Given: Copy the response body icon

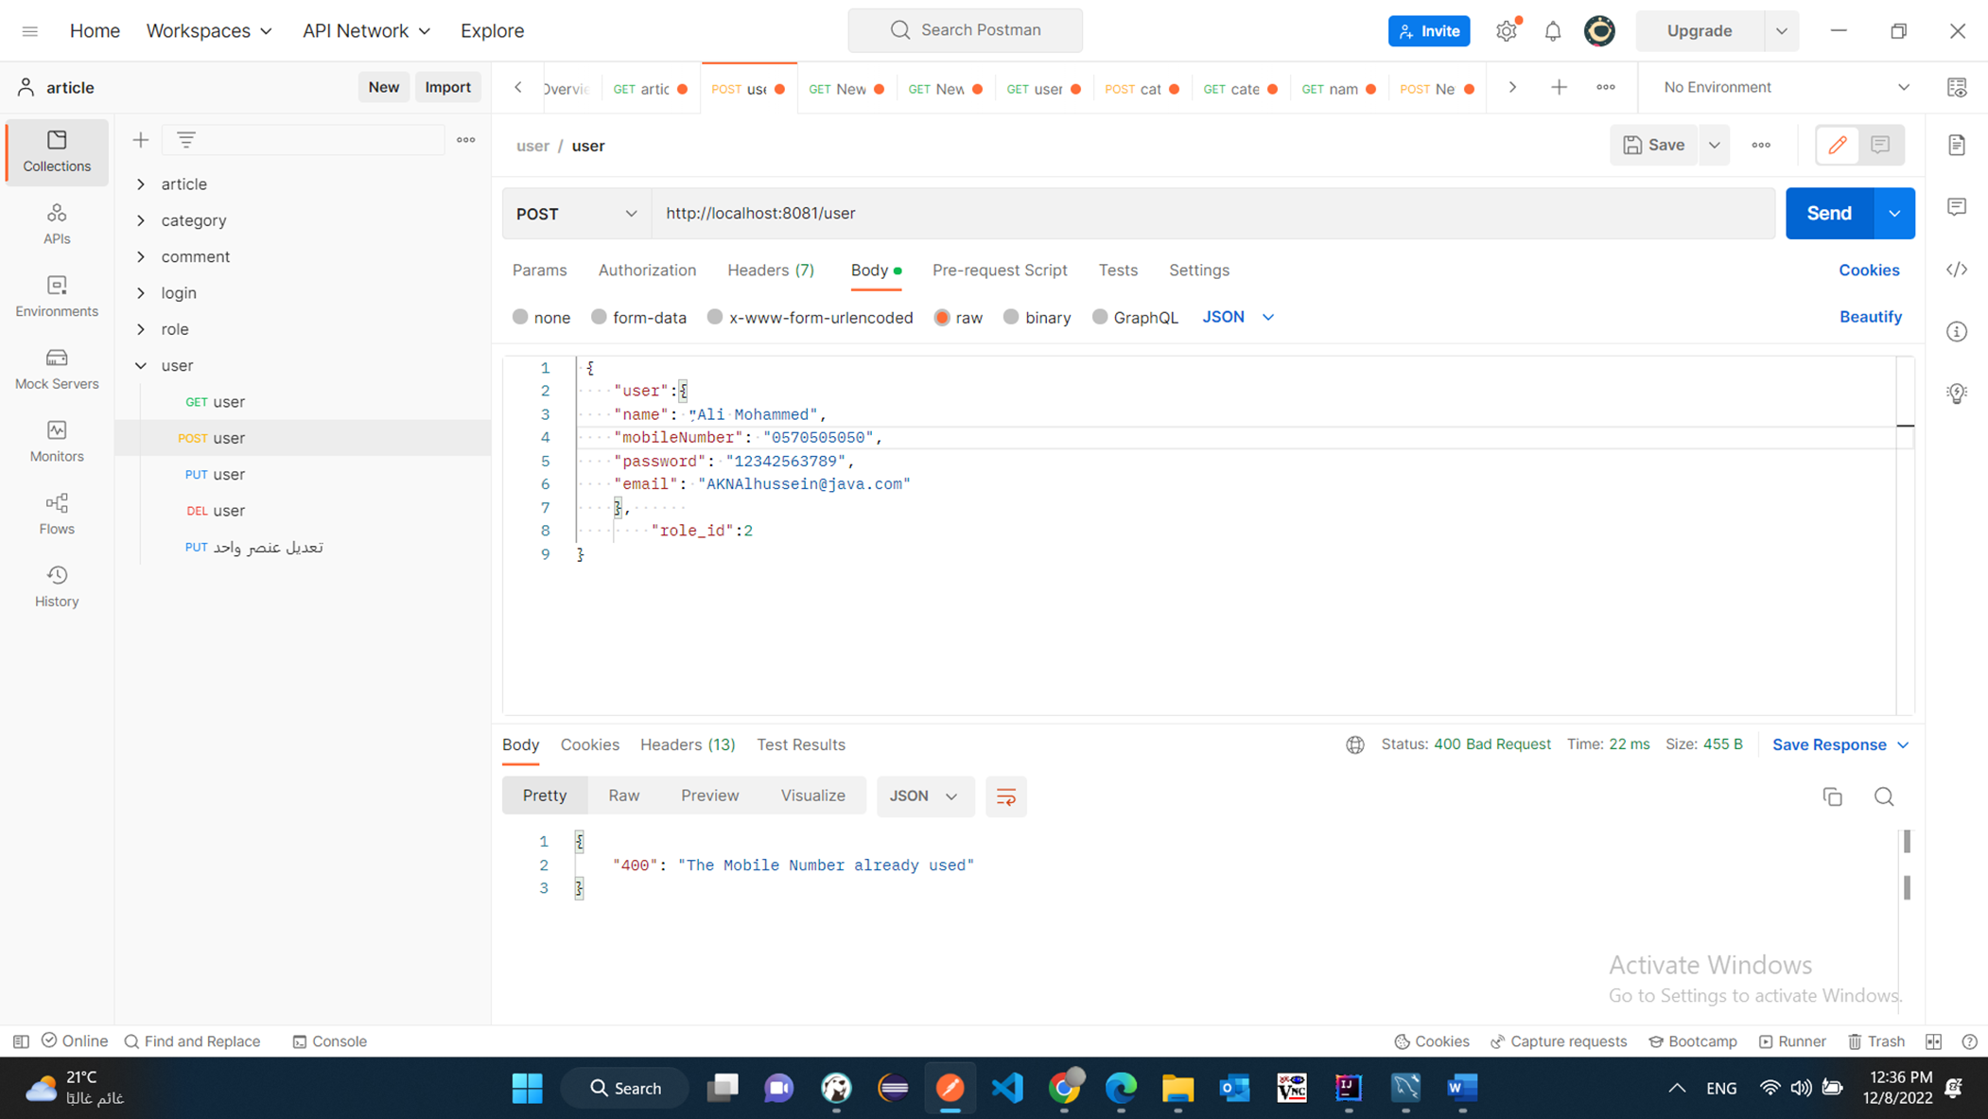Looking at the screenshot, I should point(1832,796).
